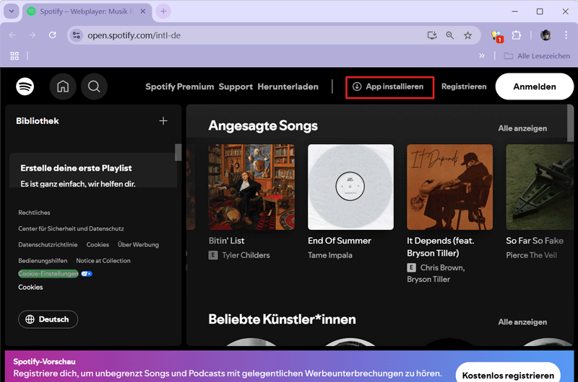
Task: Click the globe icon on Deutsch button
Action: 30,319
